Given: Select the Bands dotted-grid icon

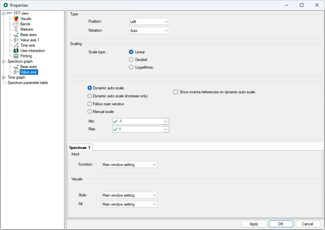Looking at the screenshot, I should 16,24.
